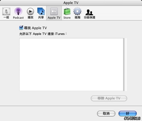The width and height of the screenshot is (142, 121).
Task: Click the 移除 Apple TV button
Action: pyautogui.click(x=109, y=98)
